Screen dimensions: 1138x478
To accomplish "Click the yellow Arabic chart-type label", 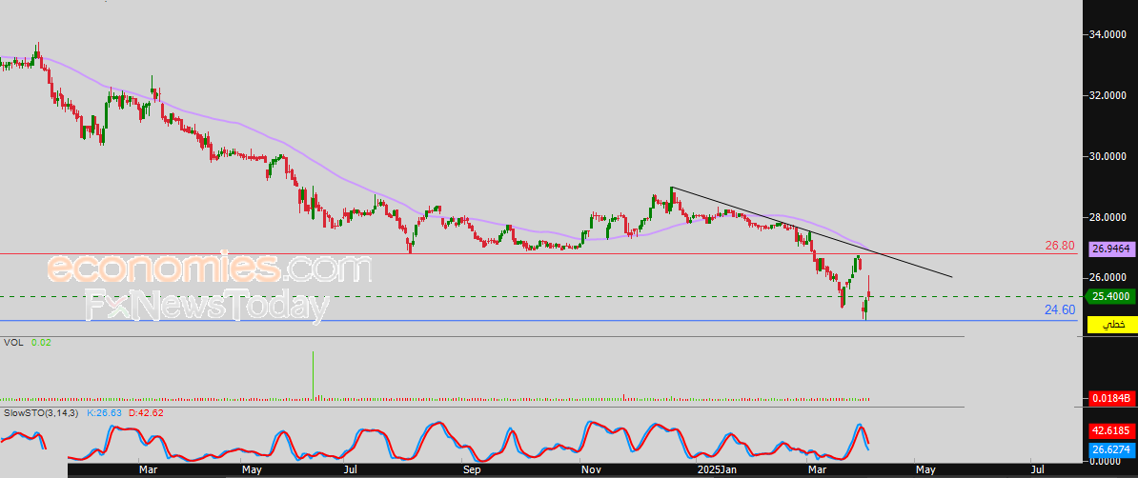I will point(1114,325).
